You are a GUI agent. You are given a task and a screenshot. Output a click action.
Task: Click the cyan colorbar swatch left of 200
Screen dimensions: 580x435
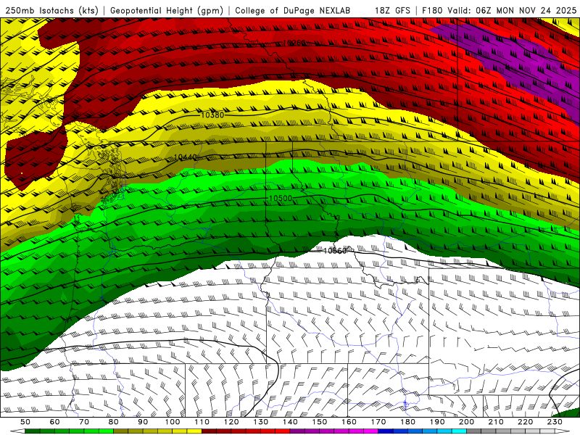click(x=459, y=431)
